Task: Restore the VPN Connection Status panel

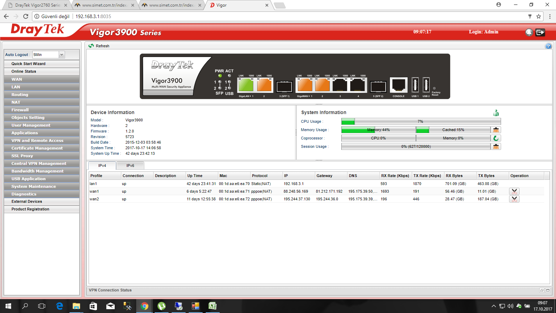Action: click(542, 290)
